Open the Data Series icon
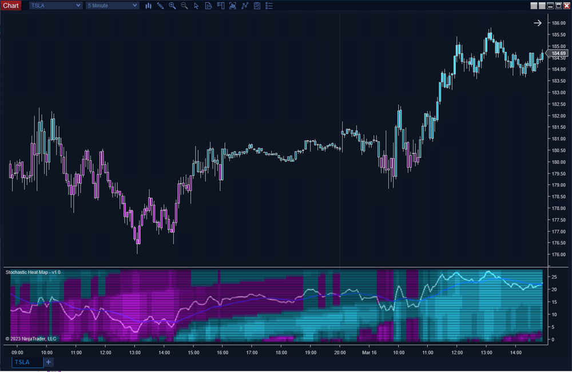Image resolution: width=572 pixels, height=372 pixels. click(x=232, y=6)
